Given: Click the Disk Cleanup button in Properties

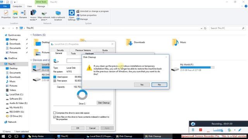Looking at the screenshot, I should [104, 103].
